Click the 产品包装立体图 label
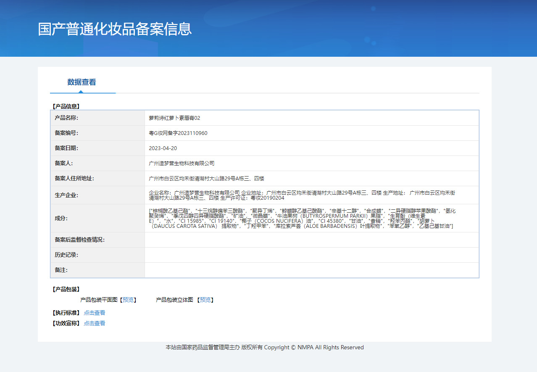The image size is (537, 372). [175, 300]
